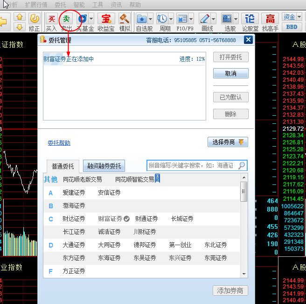Close the 委托管理 dialog
This screenshot has height=304, width=306.
coord(248,40)
